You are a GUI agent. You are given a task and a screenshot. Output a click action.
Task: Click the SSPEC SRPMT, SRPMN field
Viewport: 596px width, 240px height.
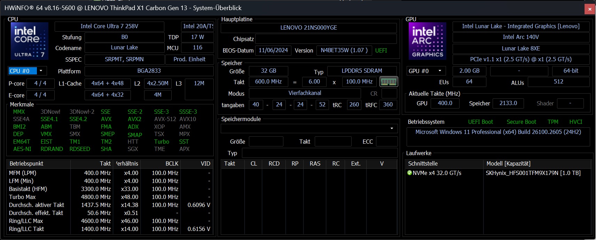pos(124,59)
